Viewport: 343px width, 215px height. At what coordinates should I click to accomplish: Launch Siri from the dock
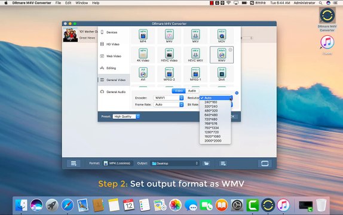pyautogui.click(x=36, y=205)
